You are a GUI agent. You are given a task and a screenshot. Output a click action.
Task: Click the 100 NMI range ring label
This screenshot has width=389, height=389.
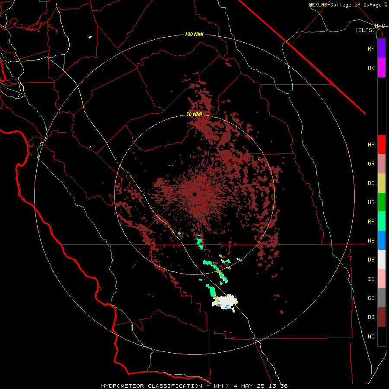click(194, 34)
